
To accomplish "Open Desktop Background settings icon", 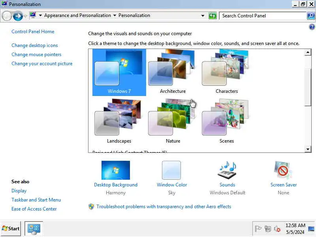I will tap(116, 170).
